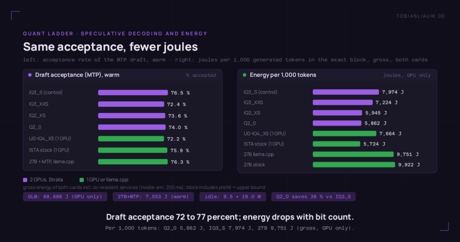Click IQ3_S (control) label in Draft acceptance panel
The width and height of the screenshot is (460, 242).
[45, 93]
